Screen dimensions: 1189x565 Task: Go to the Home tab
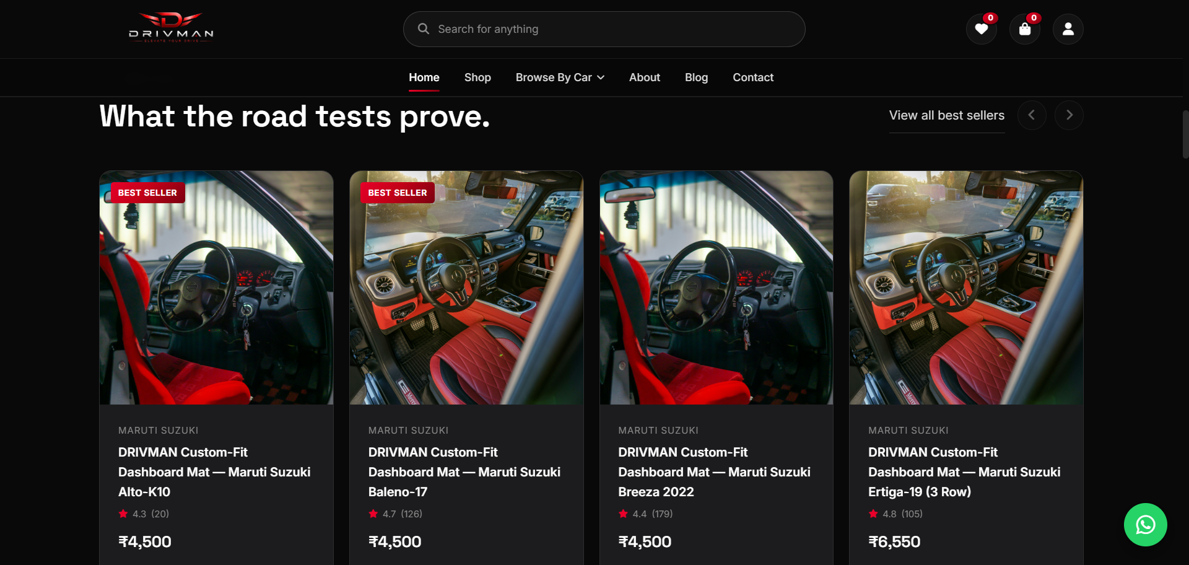point(424,77)
